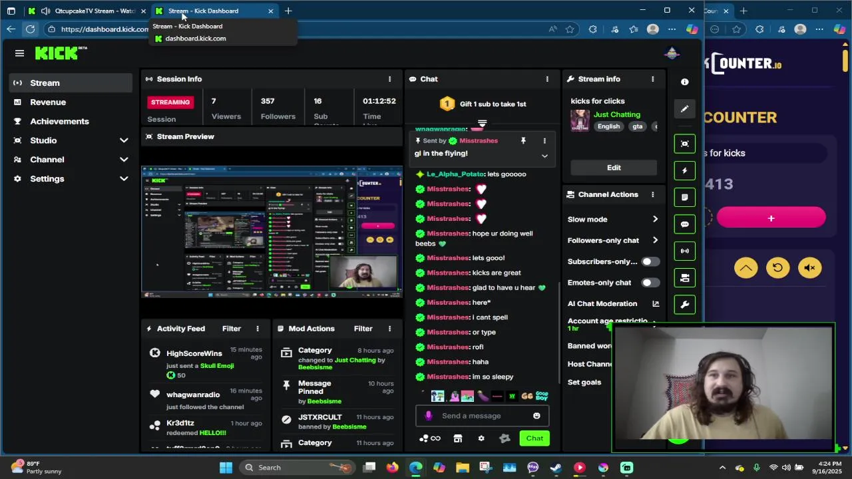The width and height of the screenshot is (852, 479).
Task: Open the profile avatar menu
Action: click(x=672, y=53)
